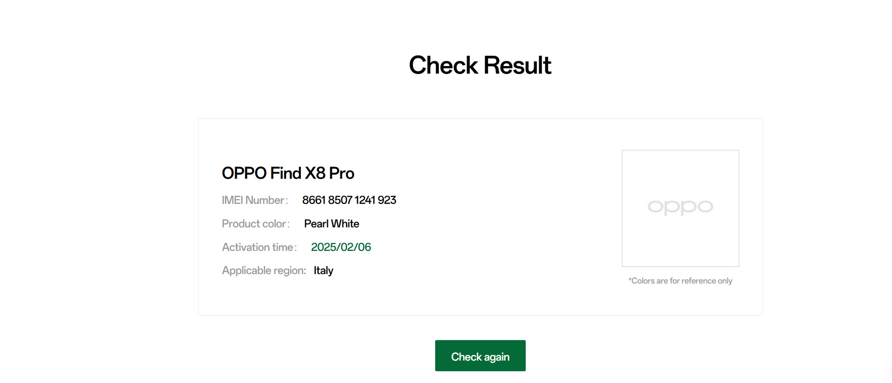Screen dimensions: 892x383
Task: Click the word Check in the page heading
Action: click(x=443, y=66)
